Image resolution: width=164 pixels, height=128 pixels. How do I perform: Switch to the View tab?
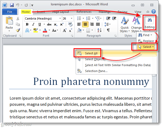(x=138, y=12)
